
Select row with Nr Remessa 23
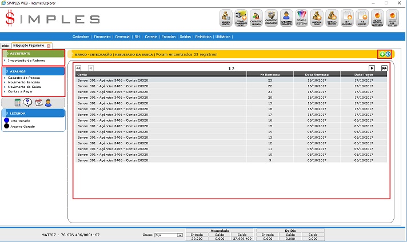[231, 80]
